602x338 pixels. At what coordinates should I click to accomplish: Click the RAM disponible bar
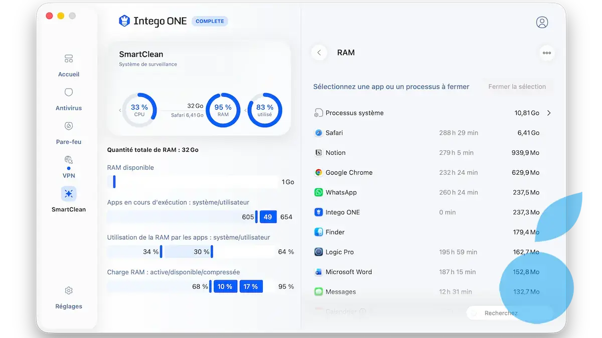click(x=193, y=182)
